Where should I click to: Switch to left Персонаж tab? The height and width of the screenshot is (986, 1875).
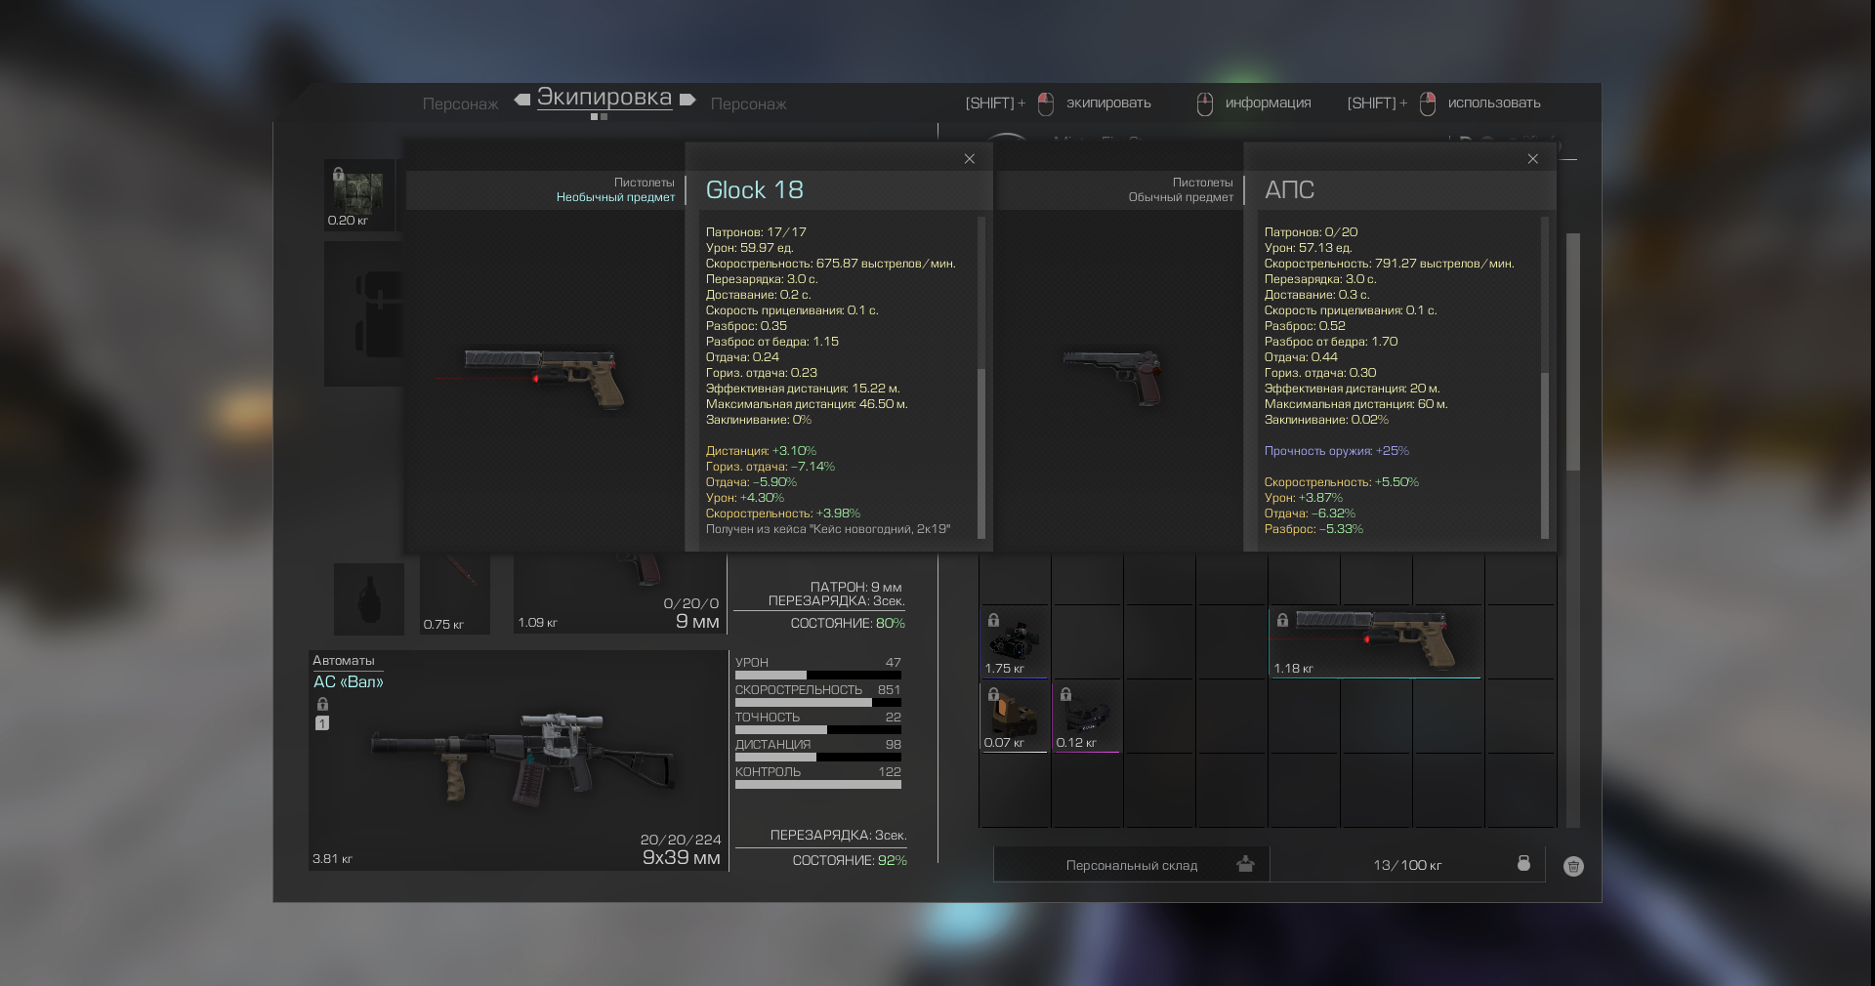[x=460, y=103]
